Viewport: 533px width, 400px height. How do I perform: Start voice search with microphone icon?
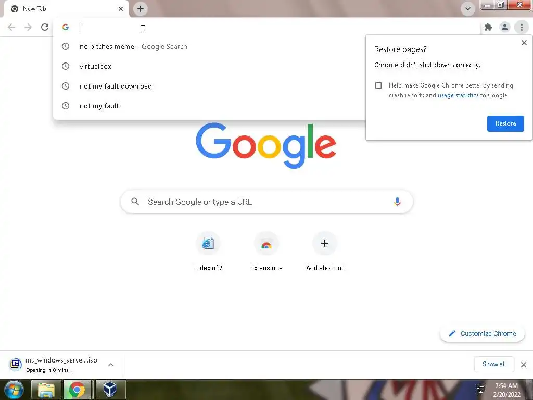click(x=397, y=202)
